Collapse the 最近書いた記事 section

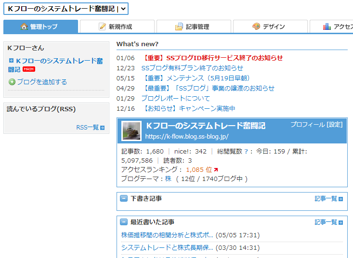[124, 222]
